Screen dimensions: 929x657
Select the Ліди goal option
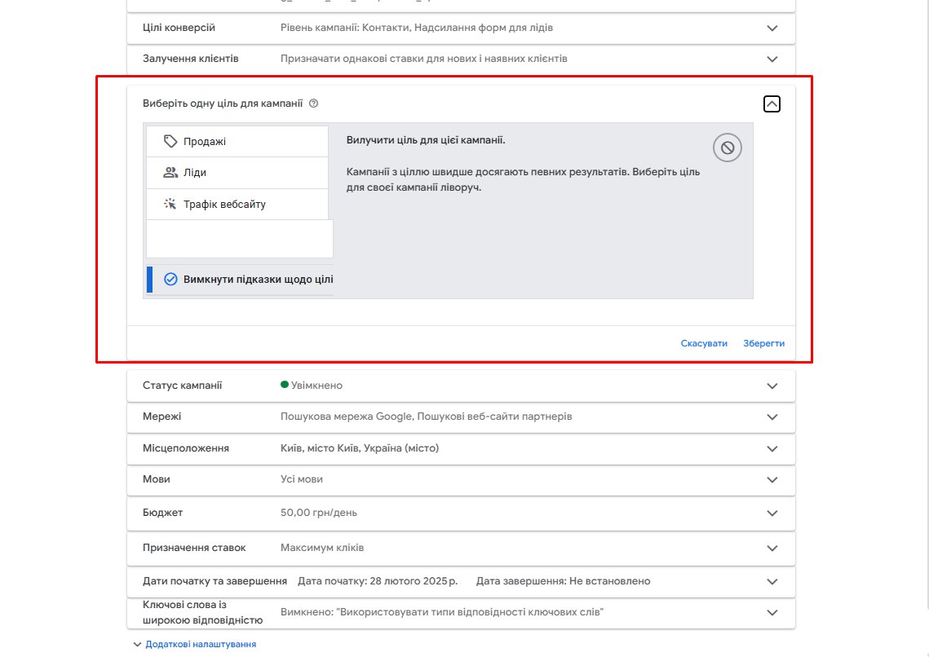point(237,173)
